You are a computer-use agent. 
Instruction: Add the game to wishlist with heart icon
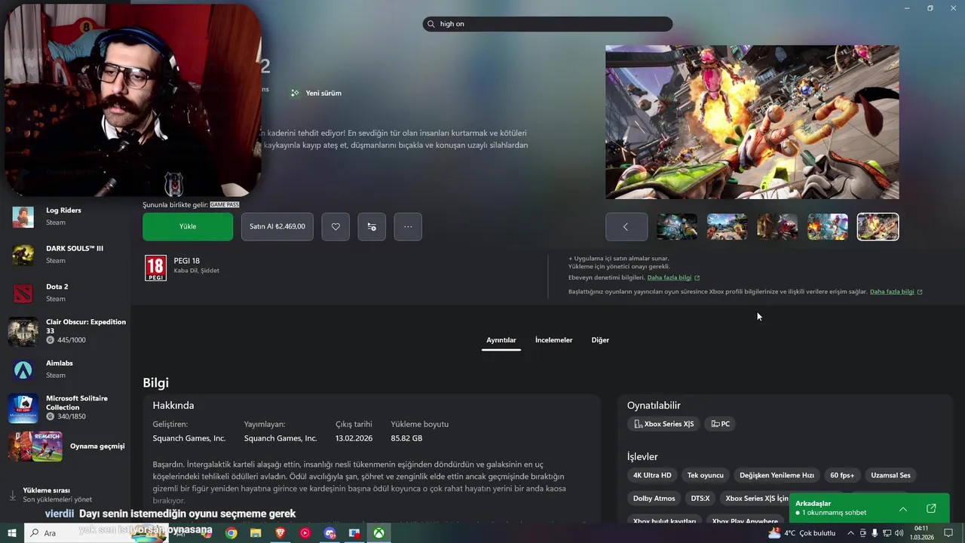(335, 226)
